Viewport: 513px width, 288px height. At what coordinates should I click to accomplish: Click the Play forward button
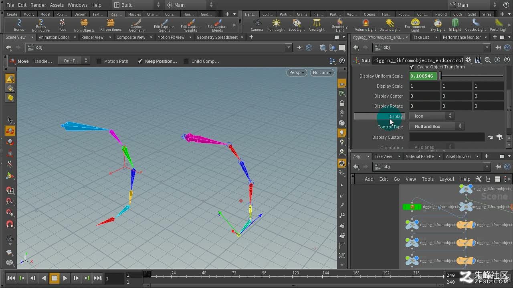(65, 278)
